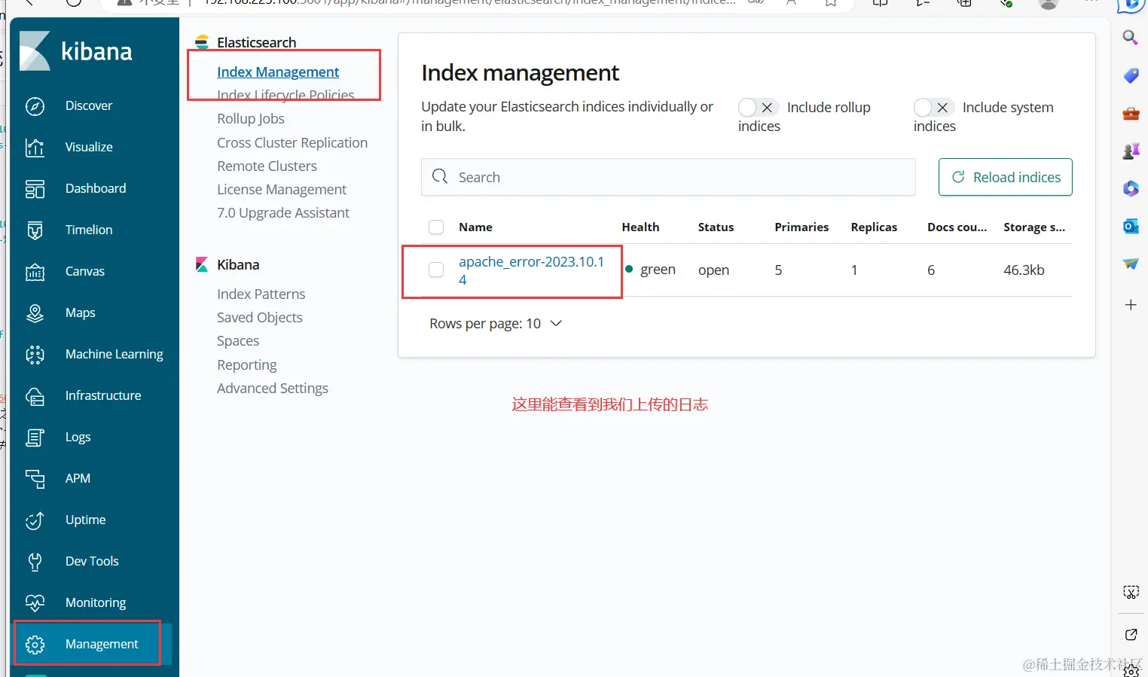The image size is (1148, 677).
Task: Toggle Include rollup indices switch
Action: (x=758, y=108)
